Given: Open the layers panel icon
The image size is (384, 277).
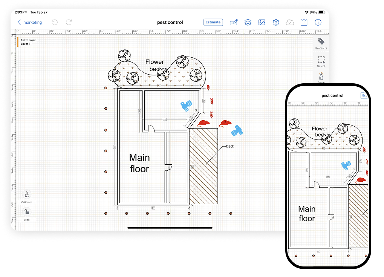Looking at the screenshot, I should tap(248, 22).
